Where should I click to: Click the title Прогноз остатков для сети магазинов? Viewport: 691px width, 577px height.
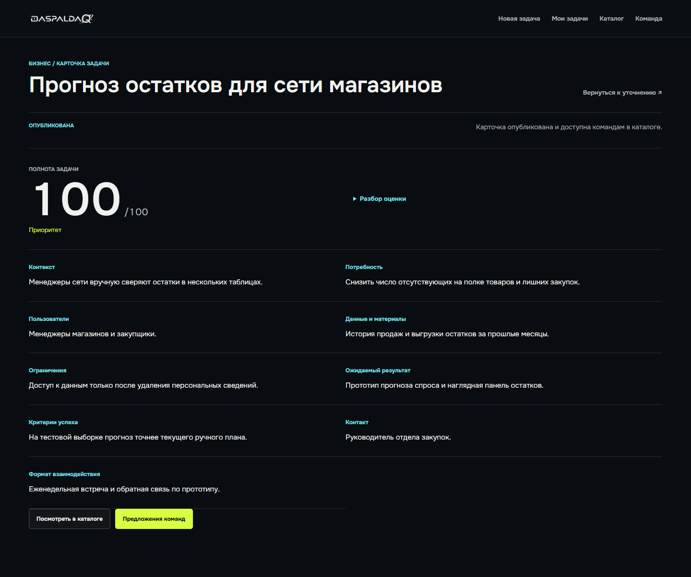tap(236, 85)
